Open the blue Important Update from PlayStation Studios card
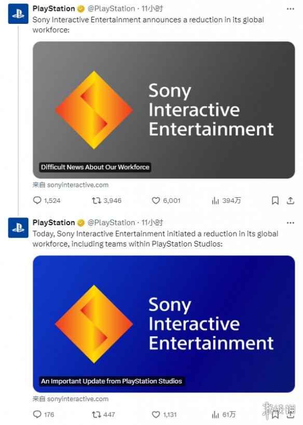This screenshot has width=303, height=425. (x=164, y=324)
